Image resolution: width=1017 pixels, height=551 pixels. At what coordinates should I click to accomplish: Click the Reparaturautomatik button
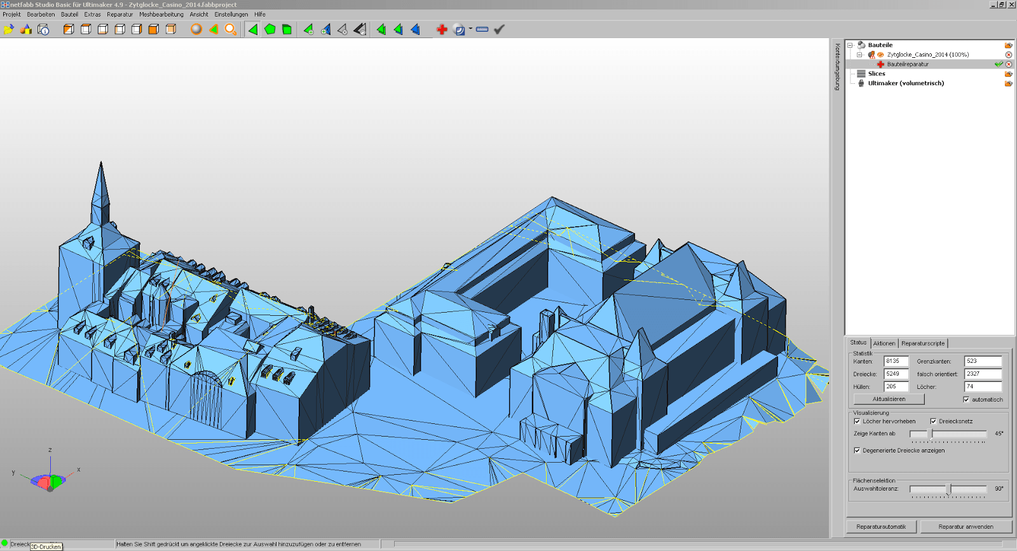click(881, 527)
